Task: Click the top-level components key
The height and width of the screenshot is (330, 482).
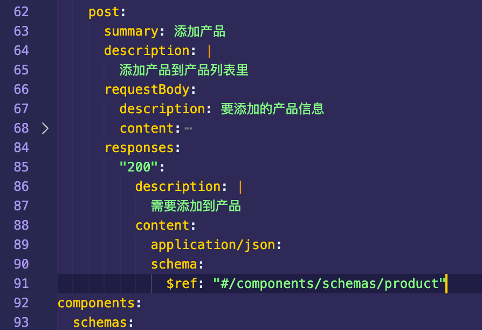Action: (96, 303)
